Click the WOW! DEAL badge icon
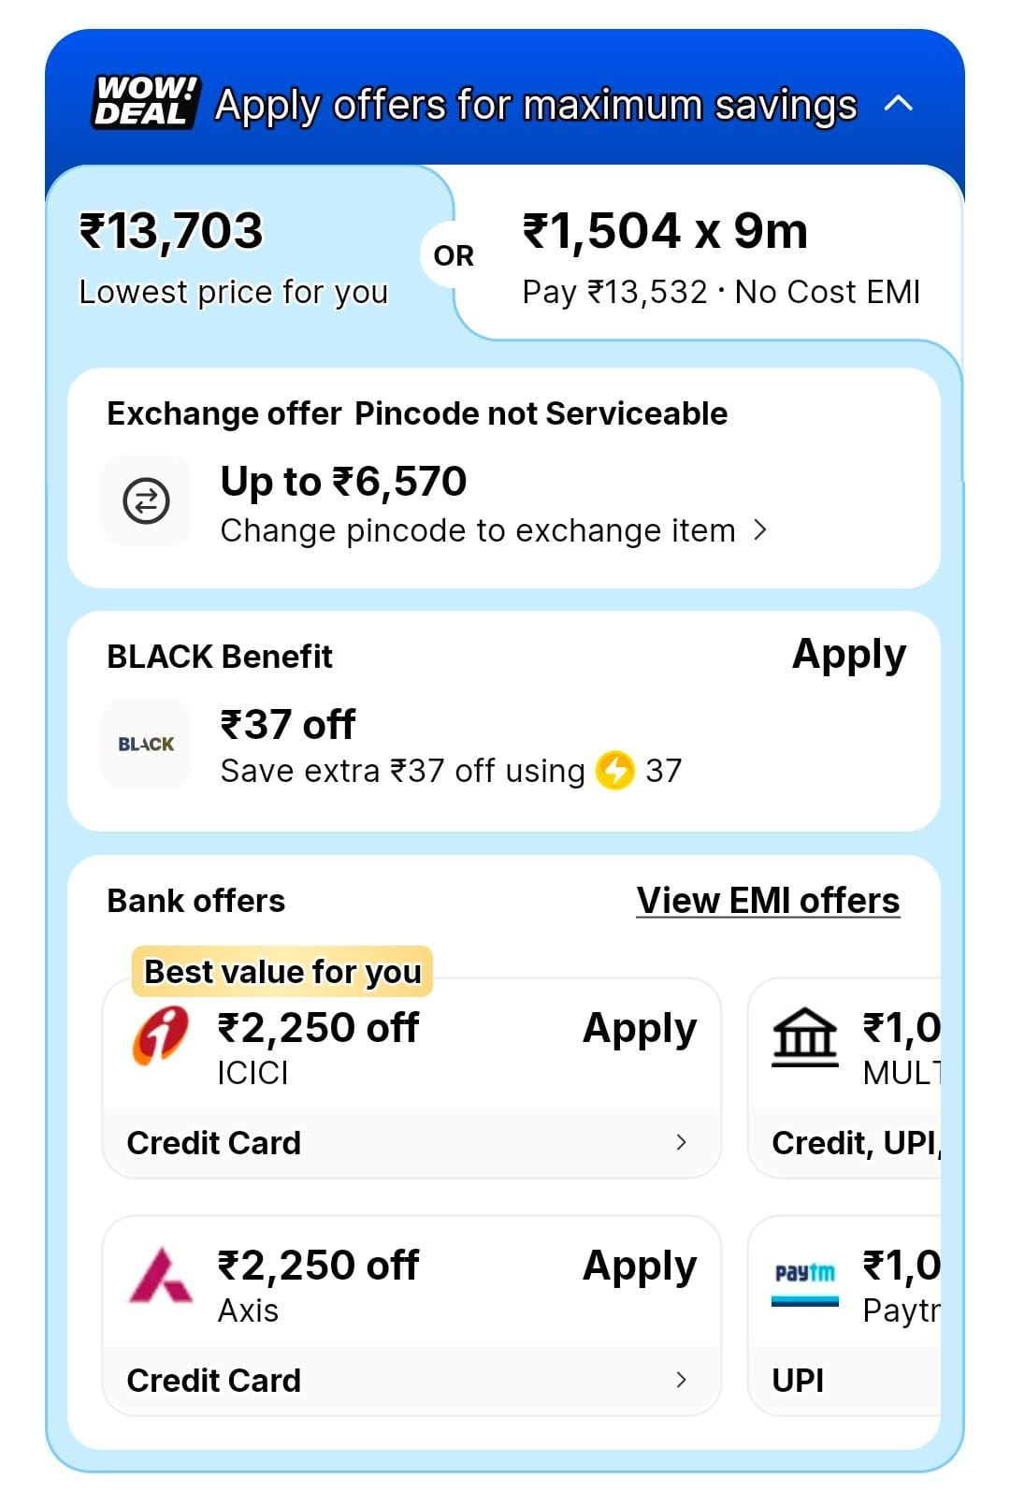The width and height of the screenshot is (1010, 1491). 145,102
